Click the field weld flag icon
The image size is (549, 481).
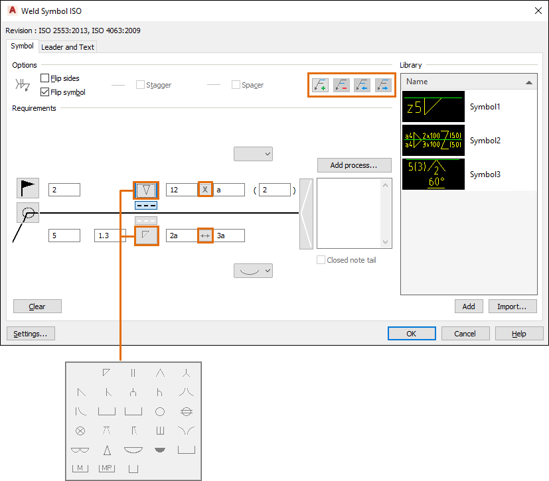click(x=27, y=188)
